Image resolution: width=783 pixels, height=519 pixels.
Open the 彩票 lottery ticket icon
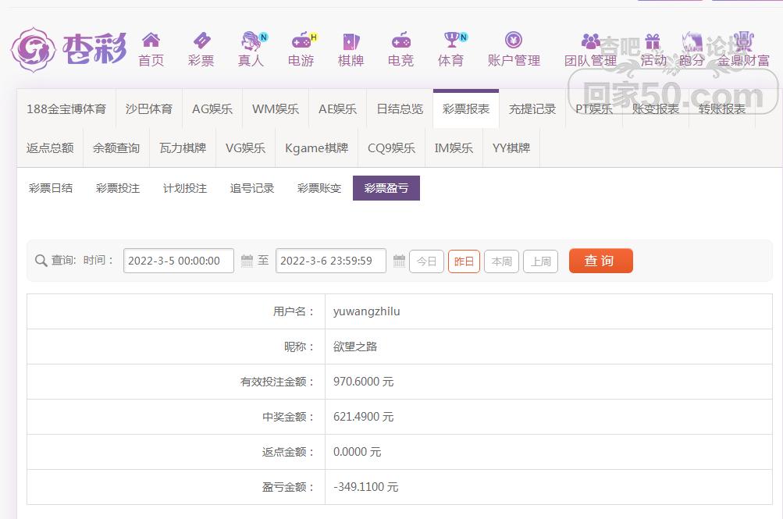pyautogui.click(x=201, y=41)
